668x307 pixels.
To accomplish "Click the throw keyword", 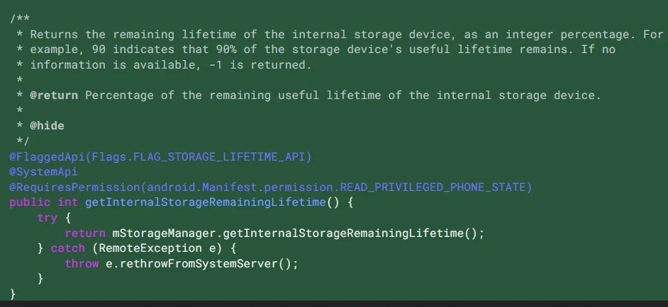I will coord(82,263).
